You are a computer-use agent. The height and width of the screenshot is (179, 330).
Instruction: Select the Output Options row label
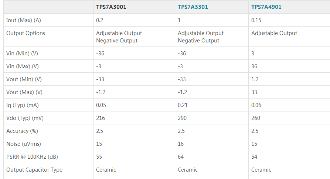25,33
